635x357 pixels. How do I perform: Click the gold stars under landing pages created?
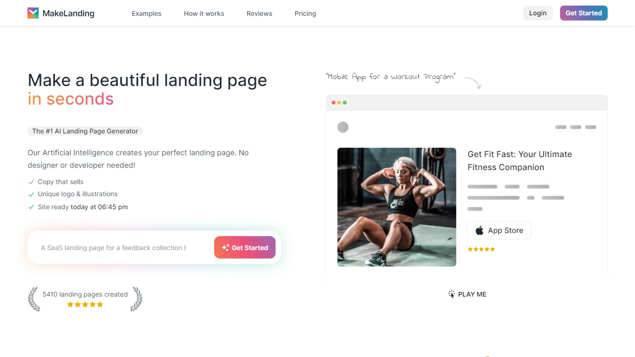point(85,304)
